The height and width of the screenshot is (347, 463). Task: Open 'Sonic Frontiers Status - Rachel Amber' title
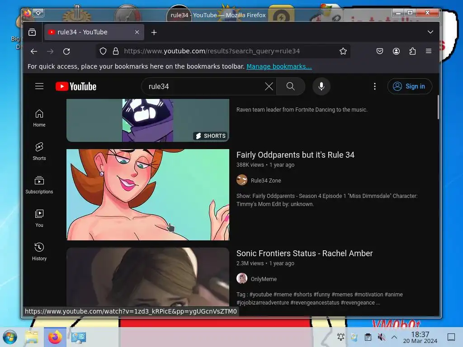tap(304, 253)
